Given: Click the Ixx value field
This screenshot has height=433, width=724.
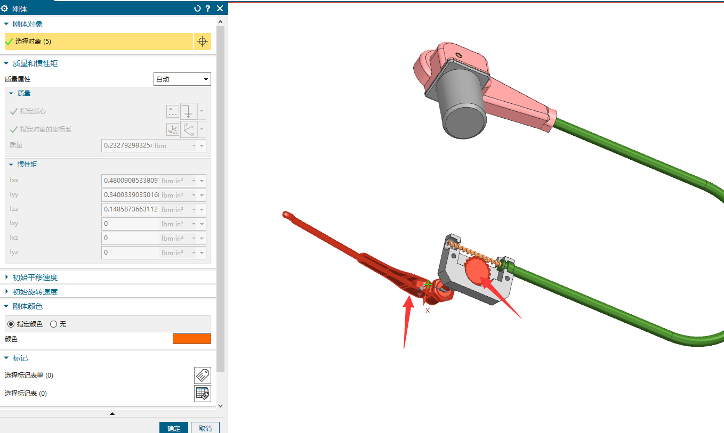Looking at the screenshot, I should pos(131,181).
